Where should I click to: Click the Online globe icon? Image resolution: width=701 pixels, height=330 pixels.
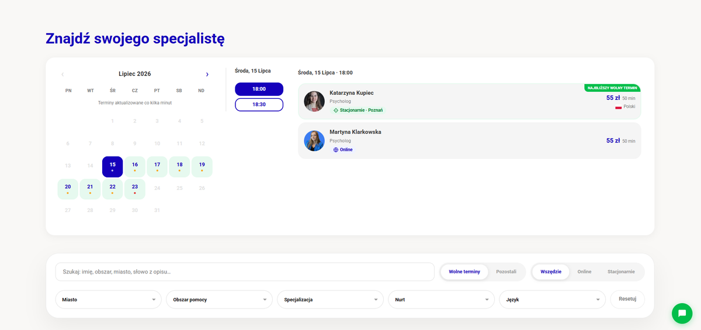(x=336, y=150)
